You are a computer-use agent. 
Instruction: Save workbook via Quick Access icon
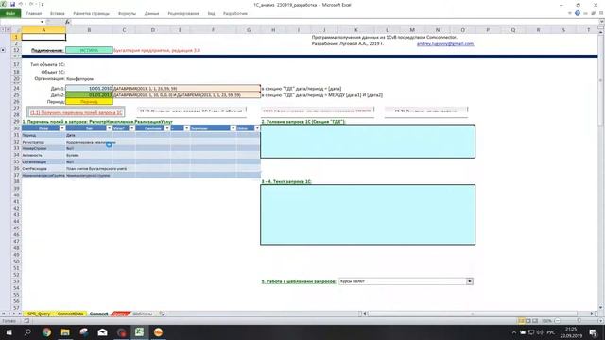click(12, 4)
